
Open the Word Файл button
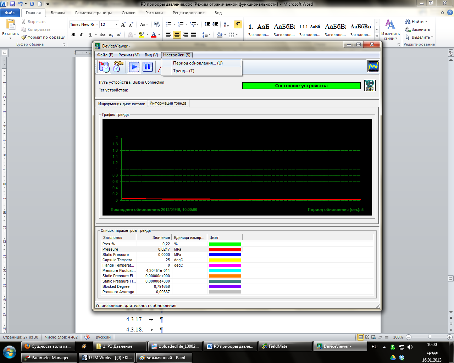click(10, 13)
